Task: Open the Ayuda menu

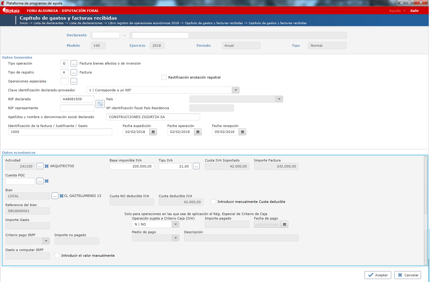Action: tap(397, 11)
